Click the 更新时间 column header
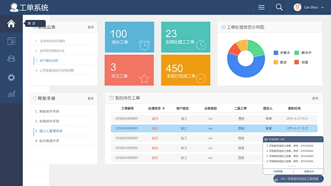 tap(294, 109)
